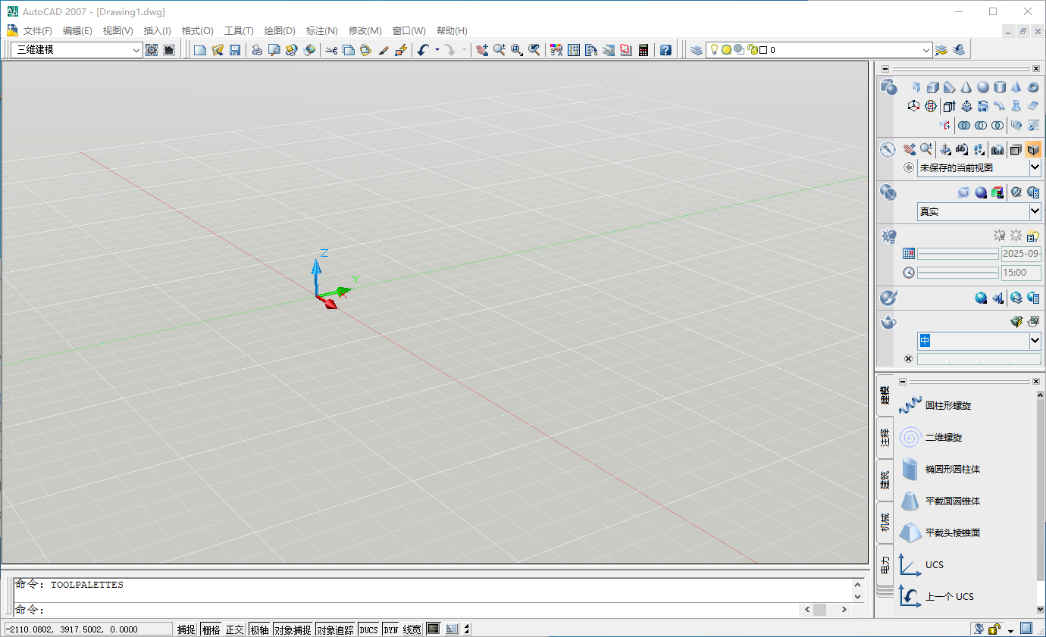Viewport: 1046px width, 637px height.
Task: Select the 二维螺旋 tool in palette
Action: click(x=931, y=438)
